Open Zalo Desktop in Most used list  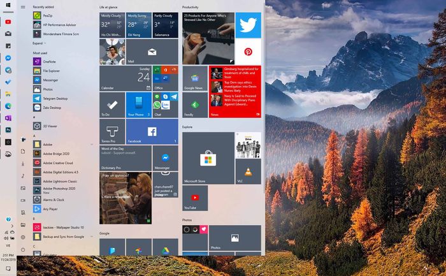(63, 108)
